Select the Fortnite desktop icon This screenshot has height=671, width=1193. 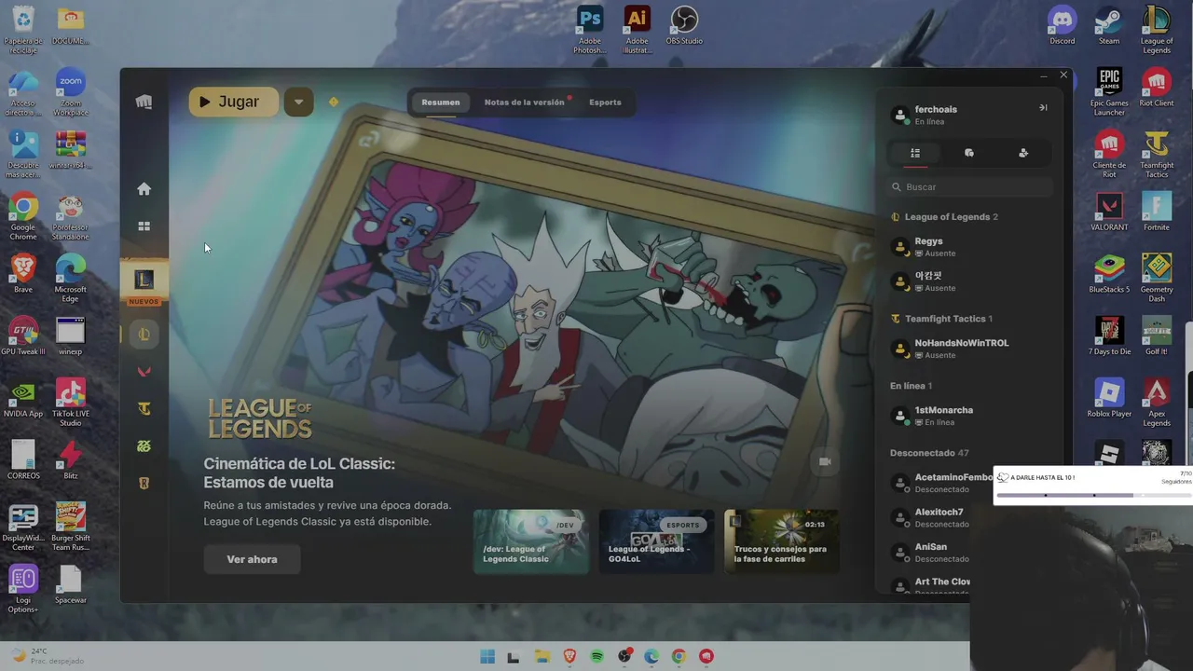[x=1157, y=212]
